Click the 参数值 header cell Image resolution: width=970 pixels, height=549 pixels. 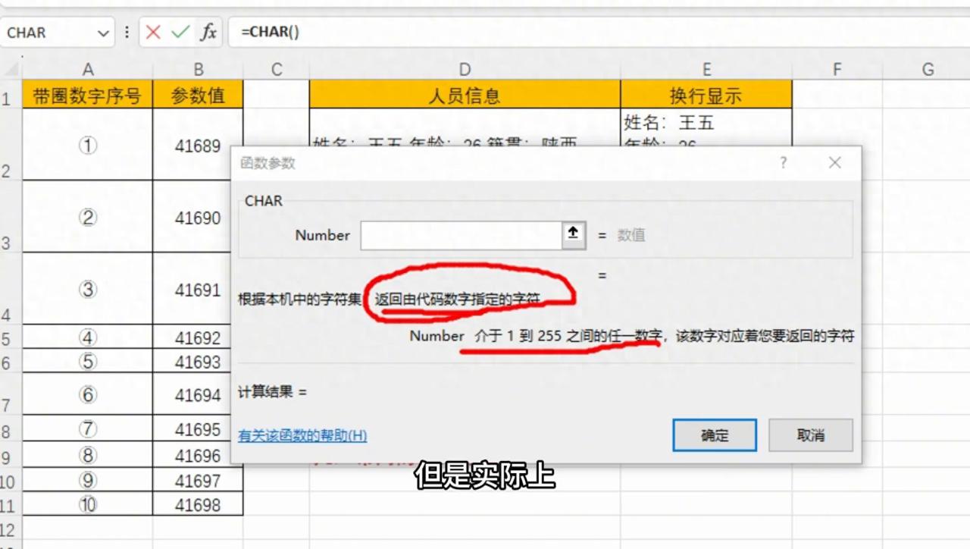pyautogui.click(x=199, y=95)
